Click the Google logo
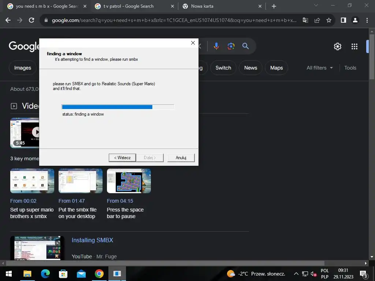This screenshot has height=281, width=375. (24, 46)
